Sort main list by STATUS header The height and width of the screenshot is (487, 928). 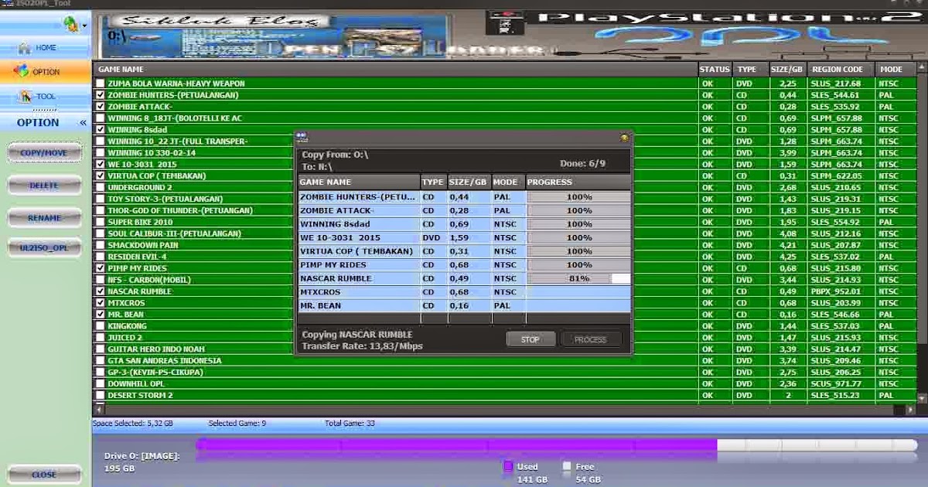coord(715,69)
